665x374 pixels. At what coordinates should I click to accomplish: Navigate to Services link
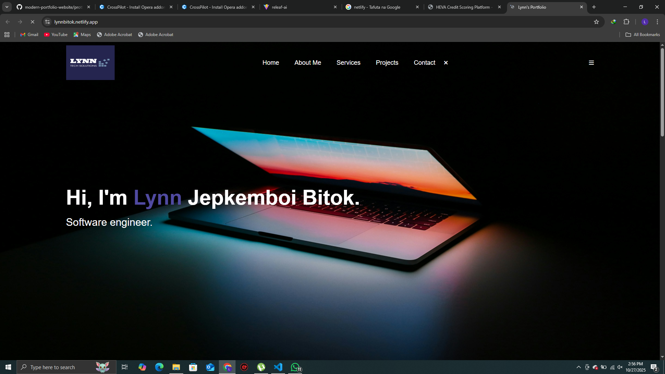click(348, 63)
